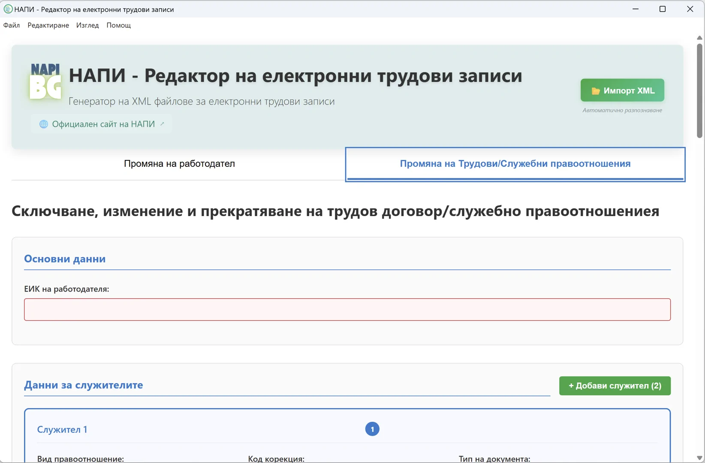Click the vertical scrollbar thumb
The height and width of the screenshot is (463, 705).
699,90
